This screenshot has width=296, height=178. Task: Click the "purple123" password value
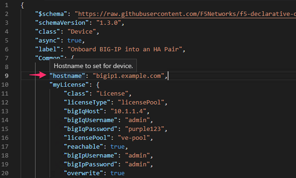point(144,129)
